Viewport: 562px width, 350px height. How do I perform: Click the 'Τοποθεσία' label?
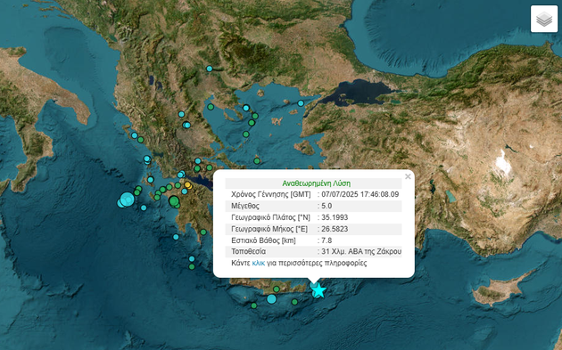[248, 251]
